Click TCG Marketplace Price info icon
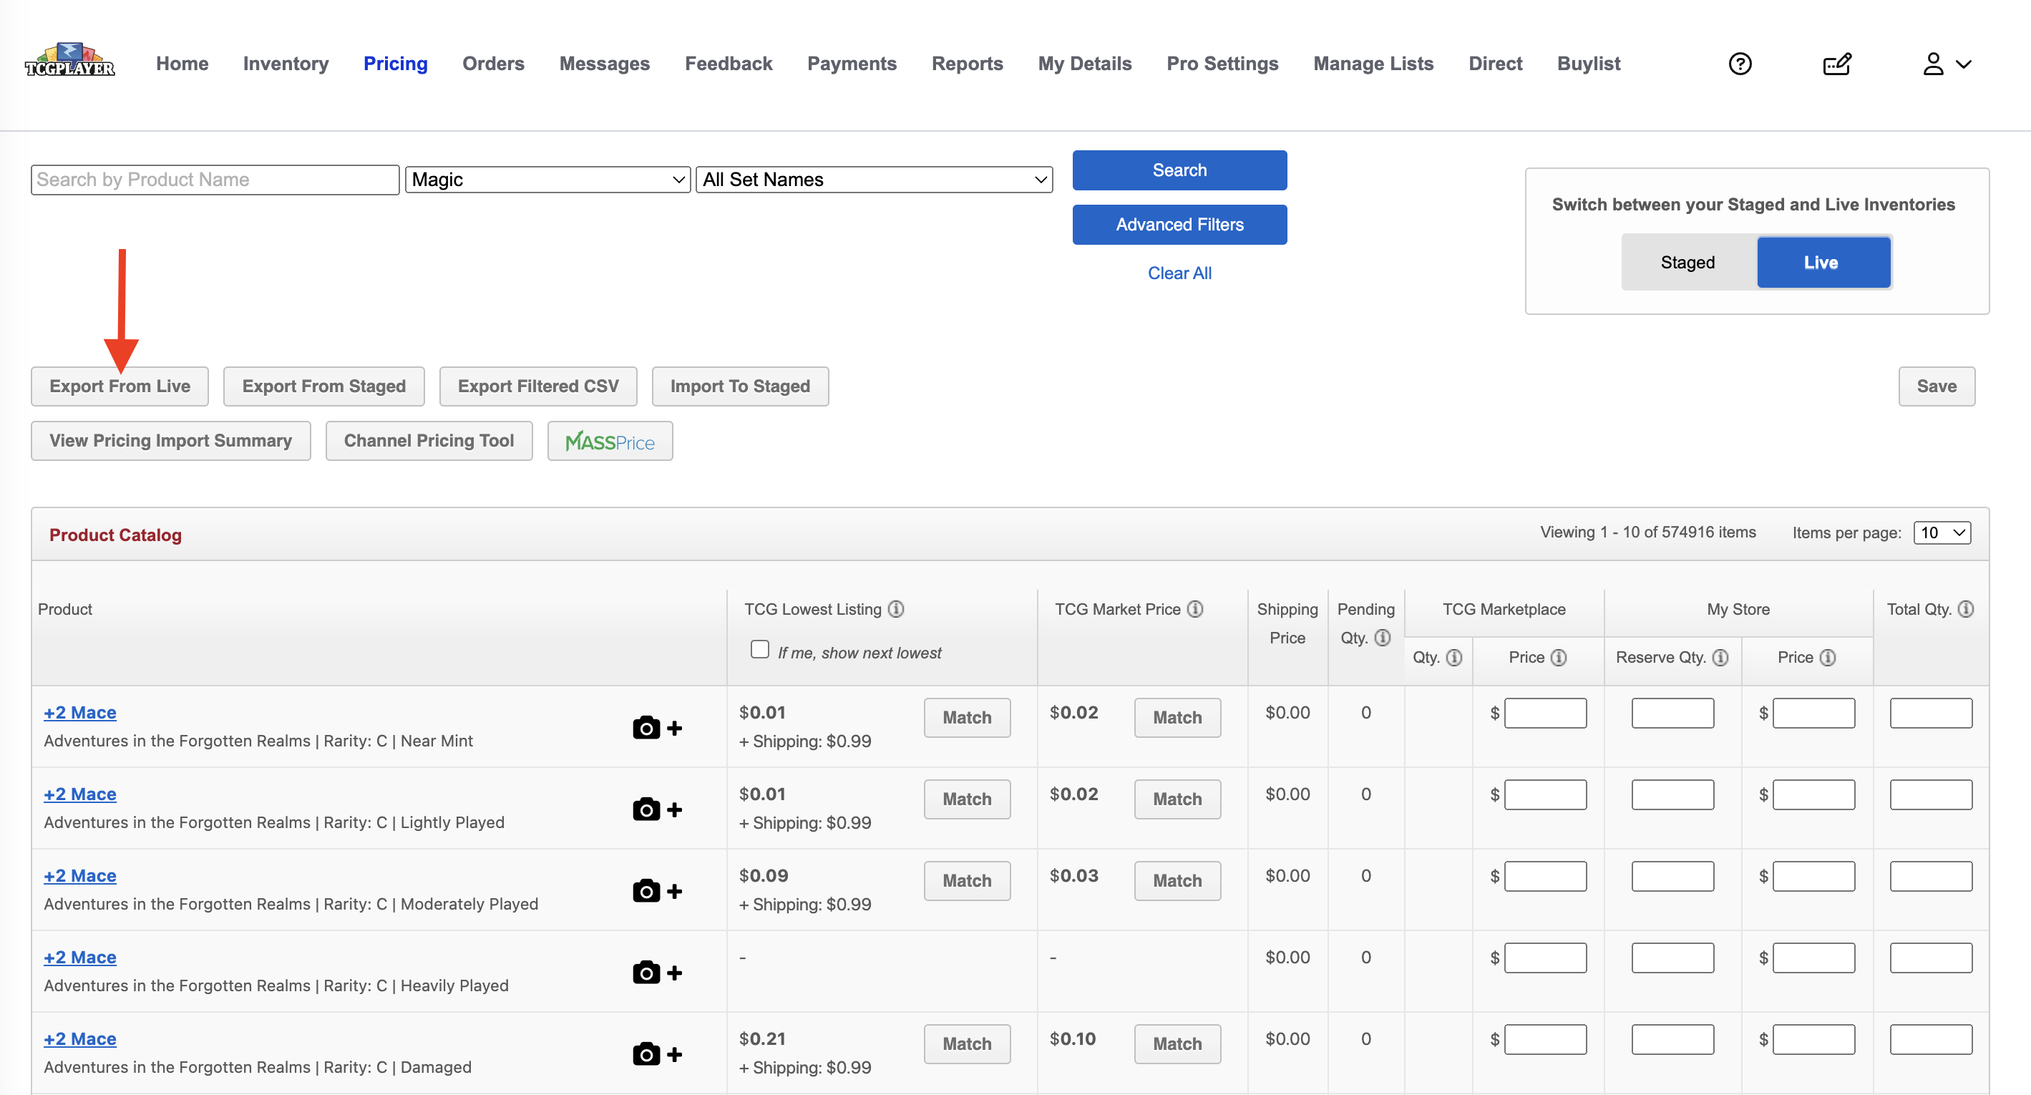The image size is (2031, 1095). 1559,658
